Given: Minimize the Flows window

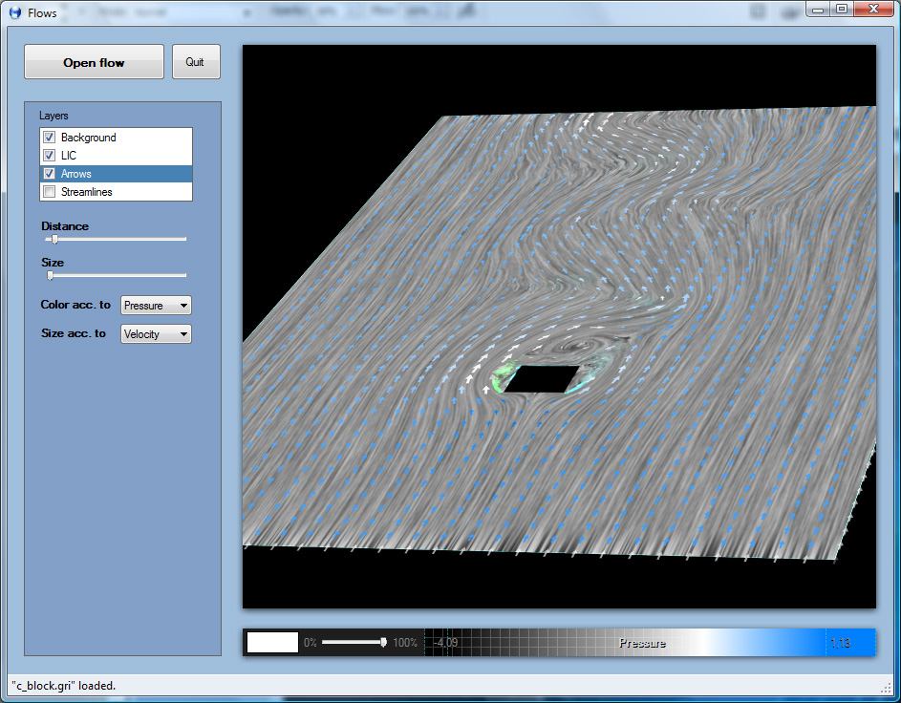Looking at the screenshot, I should 819,9.
